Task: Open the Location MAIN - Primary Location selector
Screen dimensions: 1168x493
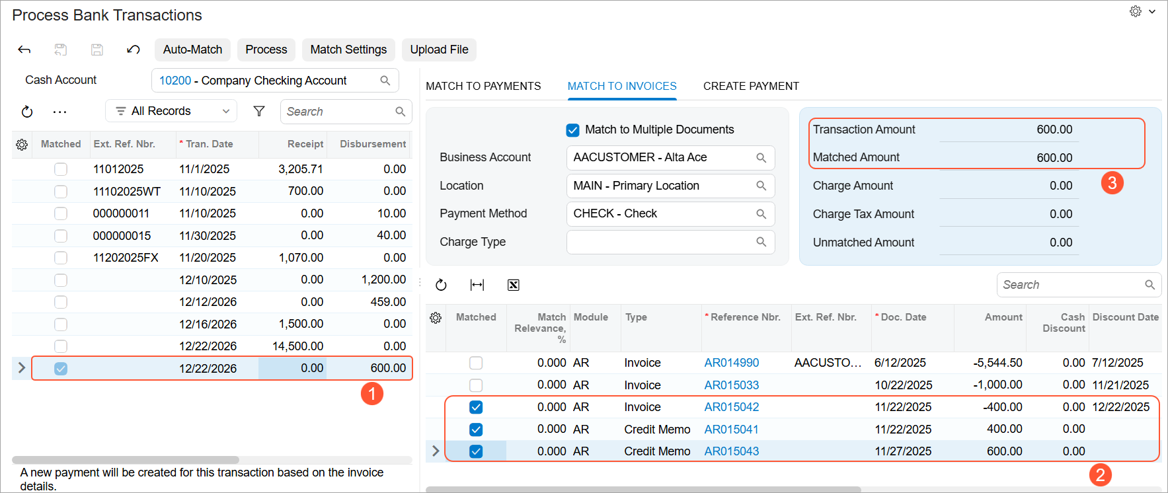Action: coord(670,186)
